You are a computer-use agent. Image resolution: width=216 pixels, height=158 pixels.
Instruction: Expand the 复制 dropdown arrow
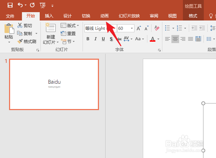click(36, 33)
